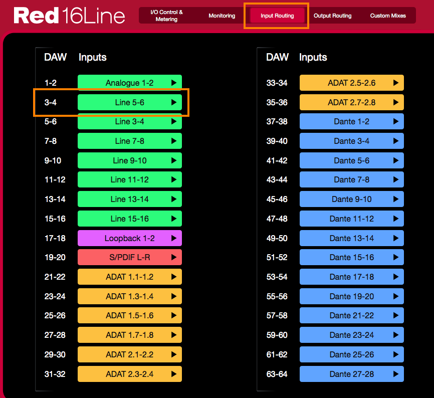434x398 pixels.
Task: Open the ADAT 1.1-1.2 input selector
Action: pos(129,277)
